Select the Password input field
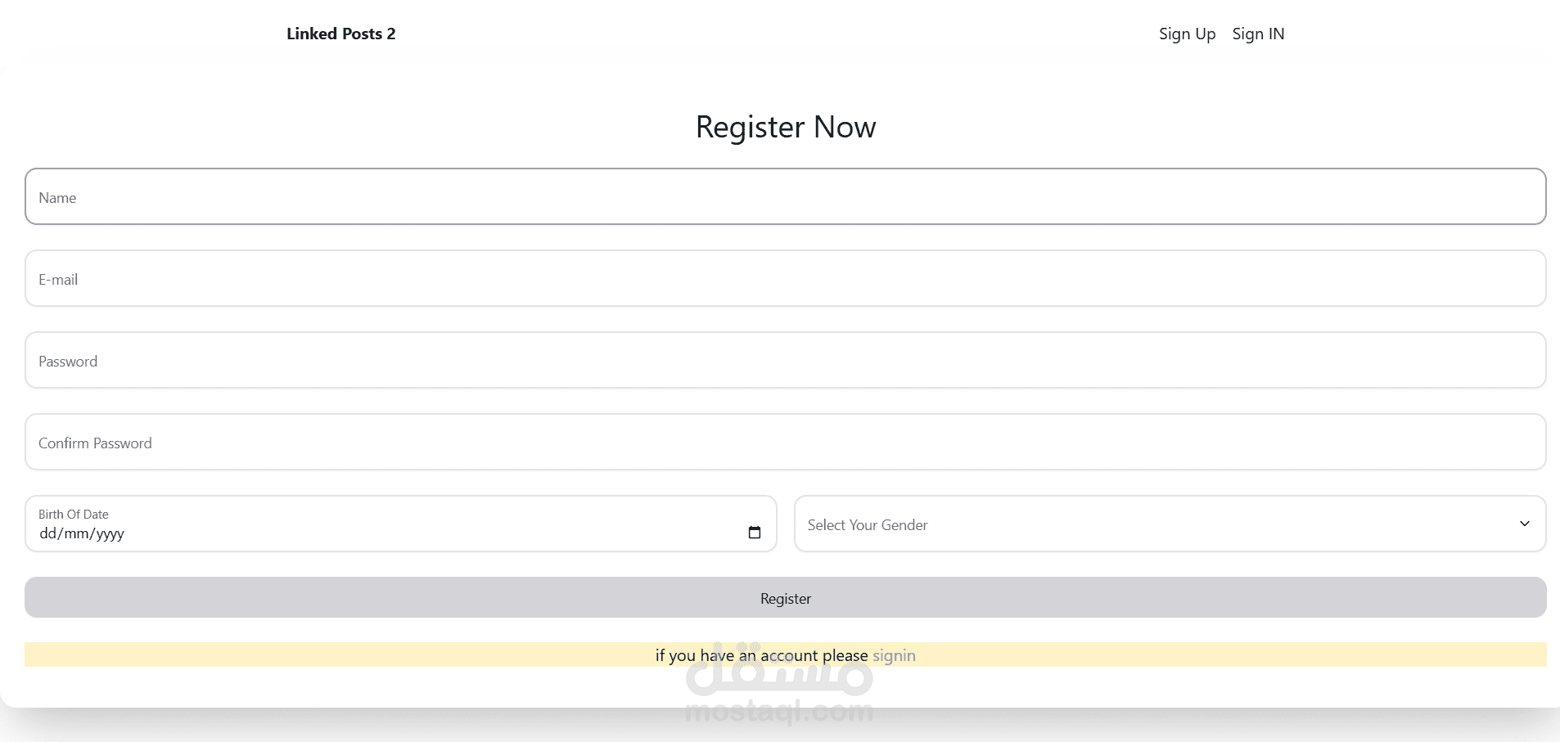 pyautogui.click(x=785, y=360)
